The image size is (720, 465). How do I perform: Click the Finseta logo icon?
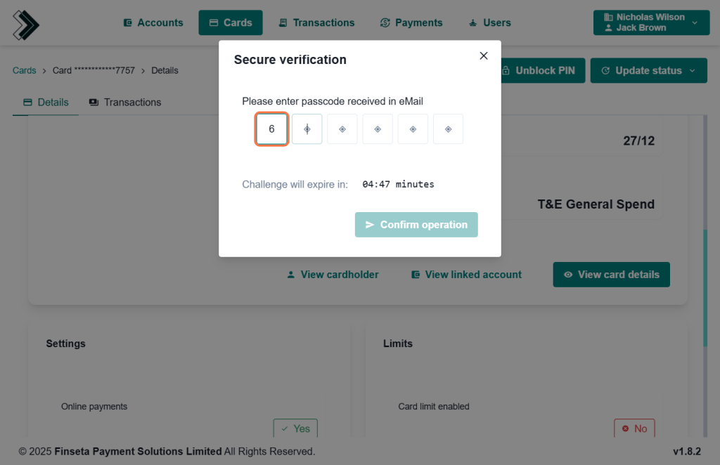point(26,25)
